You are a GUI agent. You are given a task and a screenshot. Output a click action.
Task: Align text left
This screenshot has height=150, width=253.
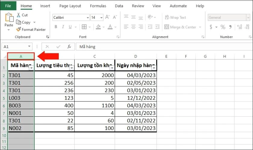tap(126, 27)
